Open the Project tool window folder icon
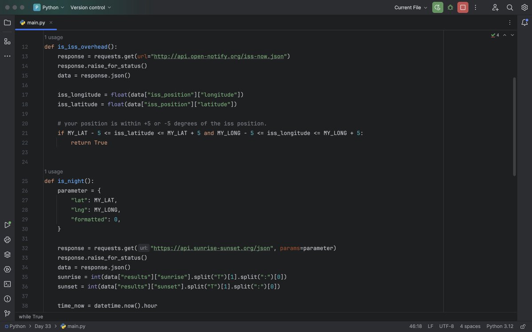532x332 pixels. click(7, 23)
